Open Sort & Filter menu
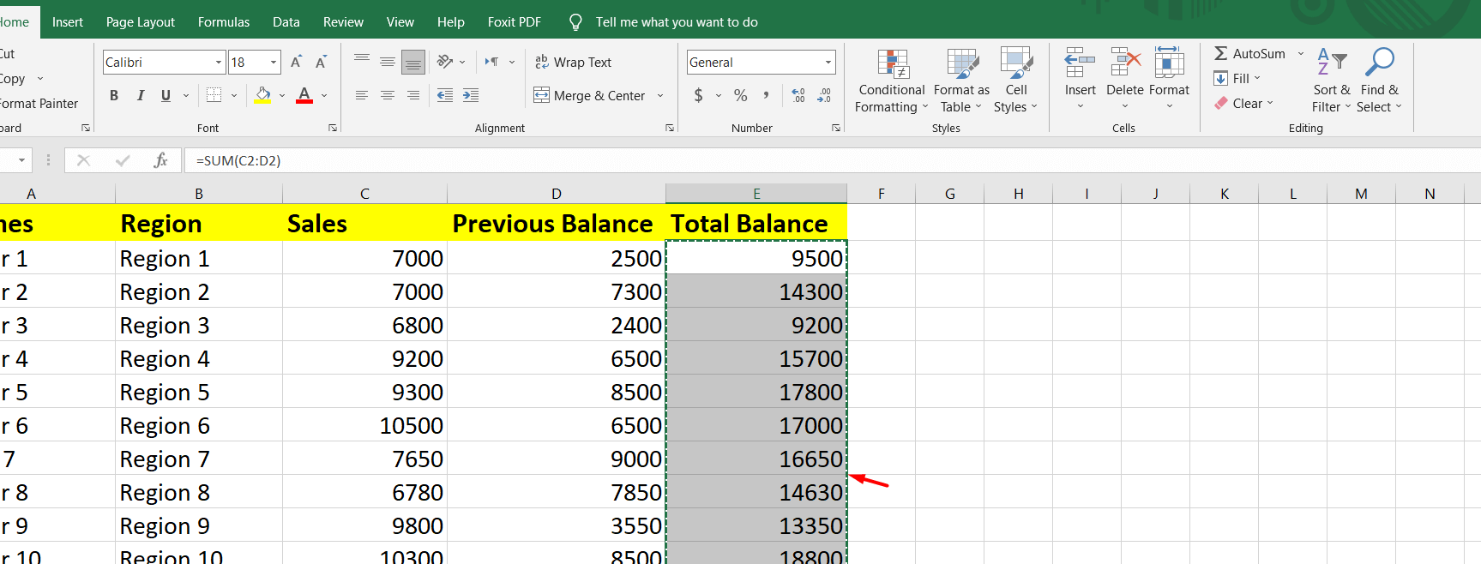The width and height of the screenshot is (1481, 564). point(1331,81)
